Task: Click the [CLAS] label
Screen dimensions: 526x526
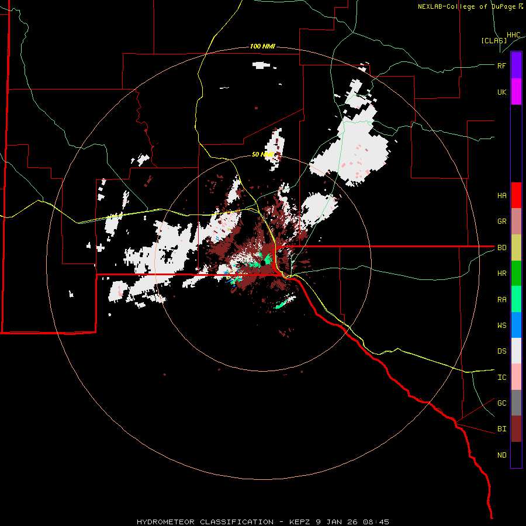Action: point(494,40)
